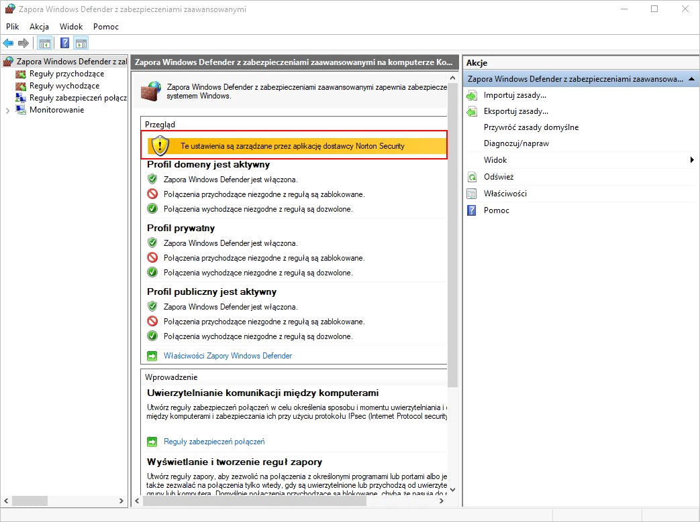This screenshot has width=700, height=522.
Task: Click the tree pane scroll right arrow
Action: (x=121, y=501)
